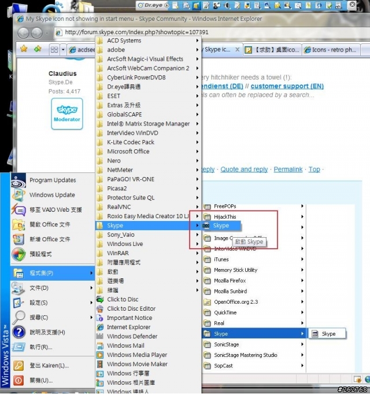Expand ACD Systems folder arrow
Screen dimensions: 370x394
[198, 40]
